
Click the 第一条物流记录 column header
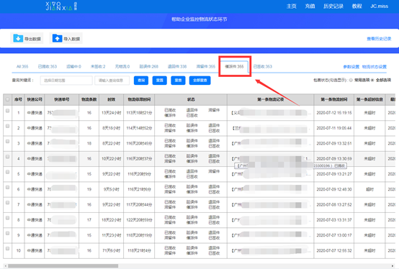tap(271, 99)
